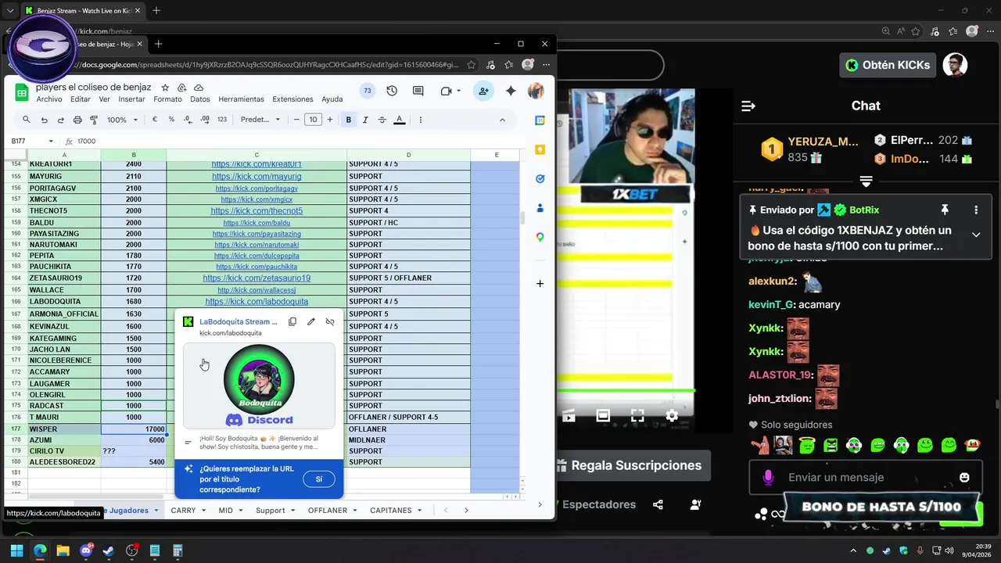
Task: Open the name box B177 dropdown
Action: (x=51, y=142)
